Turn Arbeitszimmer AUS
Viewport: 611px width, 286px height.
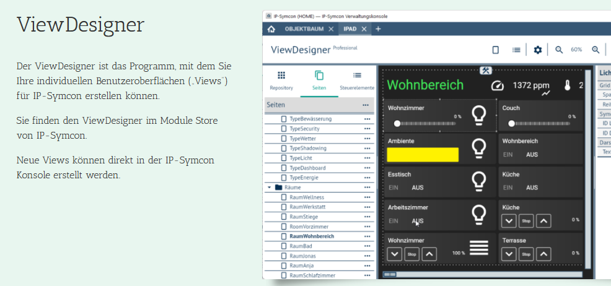[x=418, y=221]
